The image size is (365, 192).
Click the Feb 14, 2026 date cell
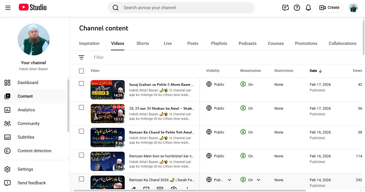(x=320, y=180)
